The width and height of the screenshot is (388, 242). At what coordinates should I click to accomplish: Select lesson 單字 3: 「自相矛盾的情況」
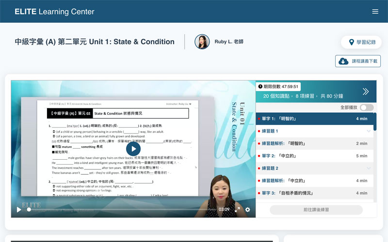click(310, 193)
